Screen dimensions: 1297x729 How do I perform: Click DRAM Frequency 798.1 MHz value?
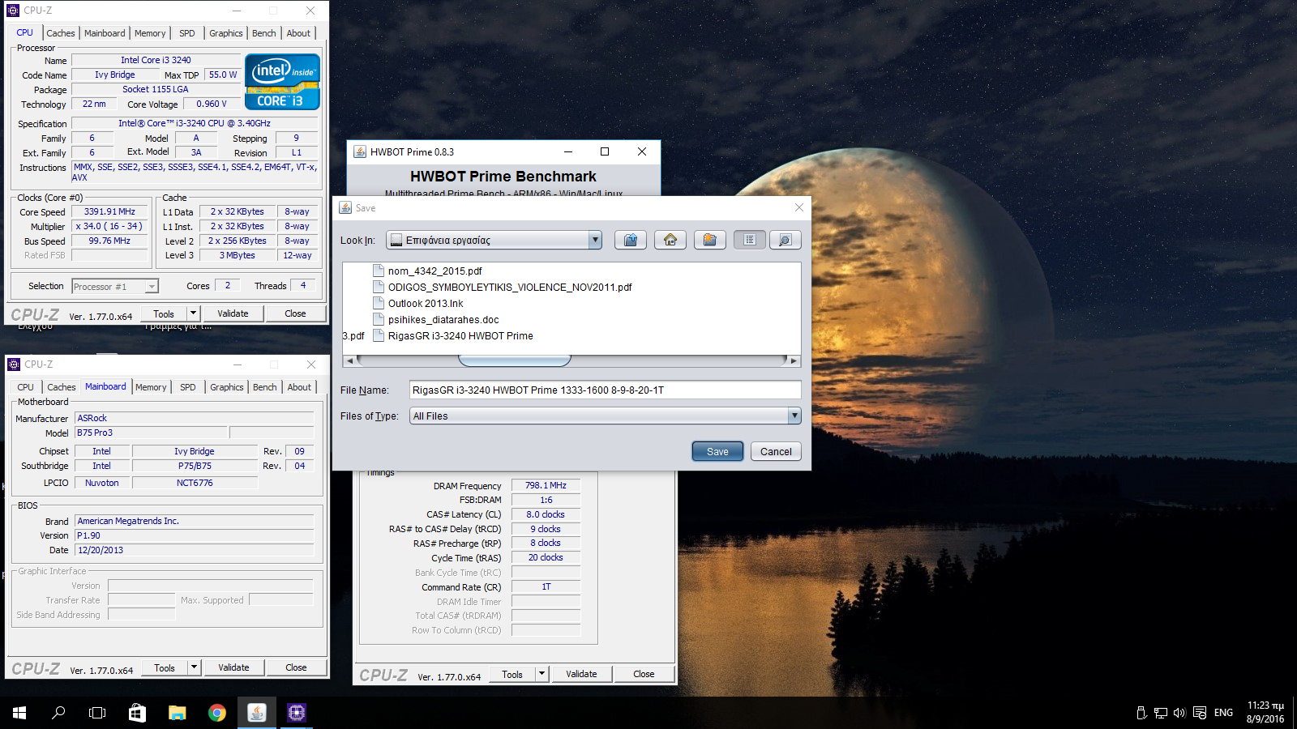coord(546,485)
